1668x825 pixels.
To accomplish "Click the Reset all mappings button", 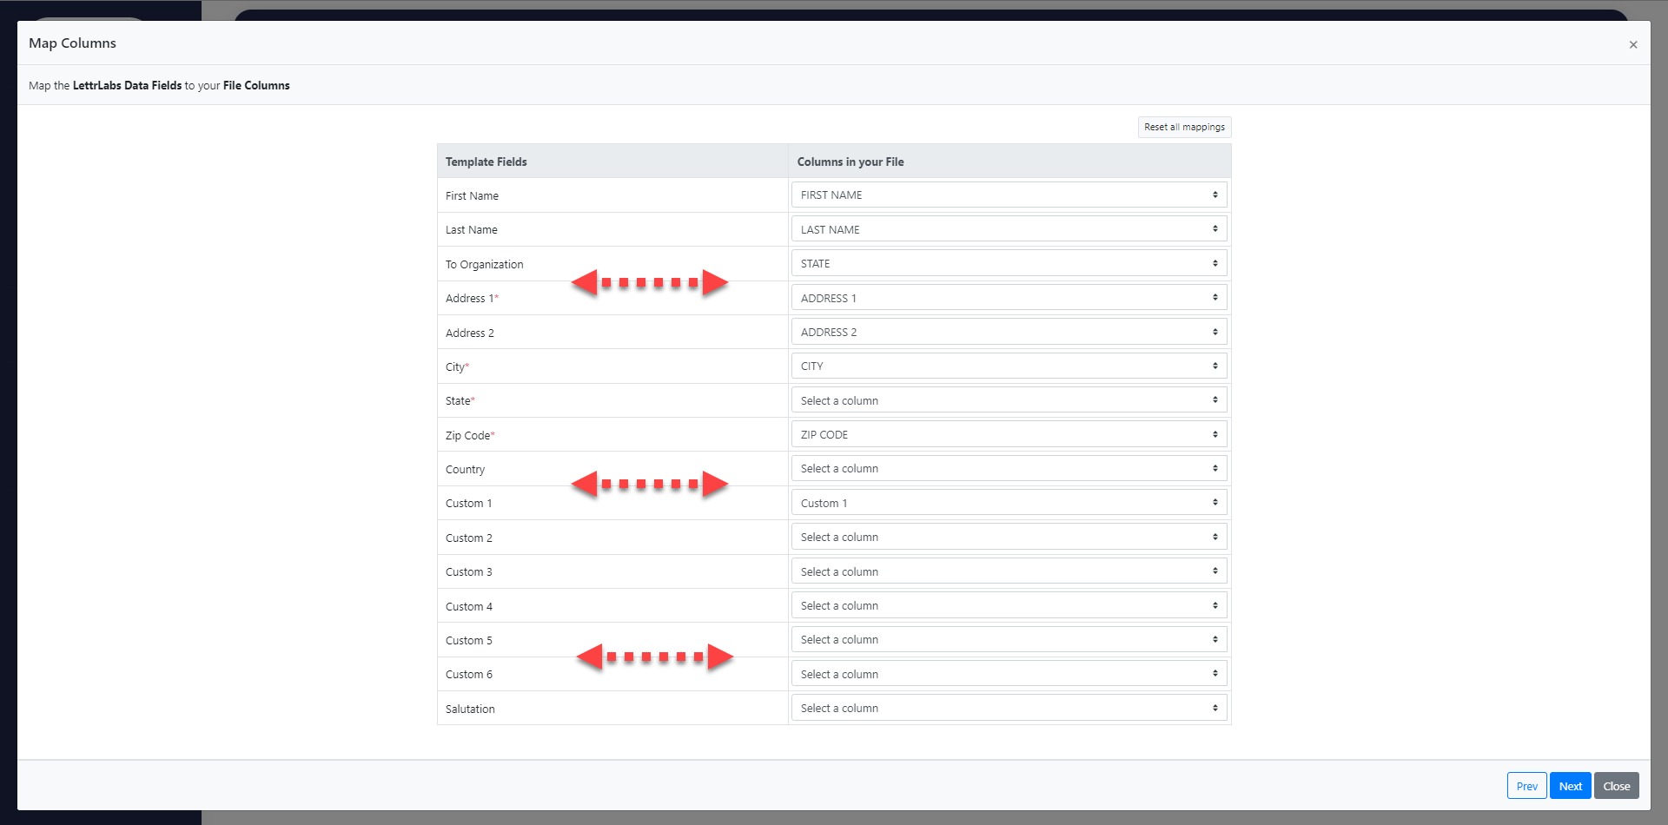I will [x=1183, y=127].
